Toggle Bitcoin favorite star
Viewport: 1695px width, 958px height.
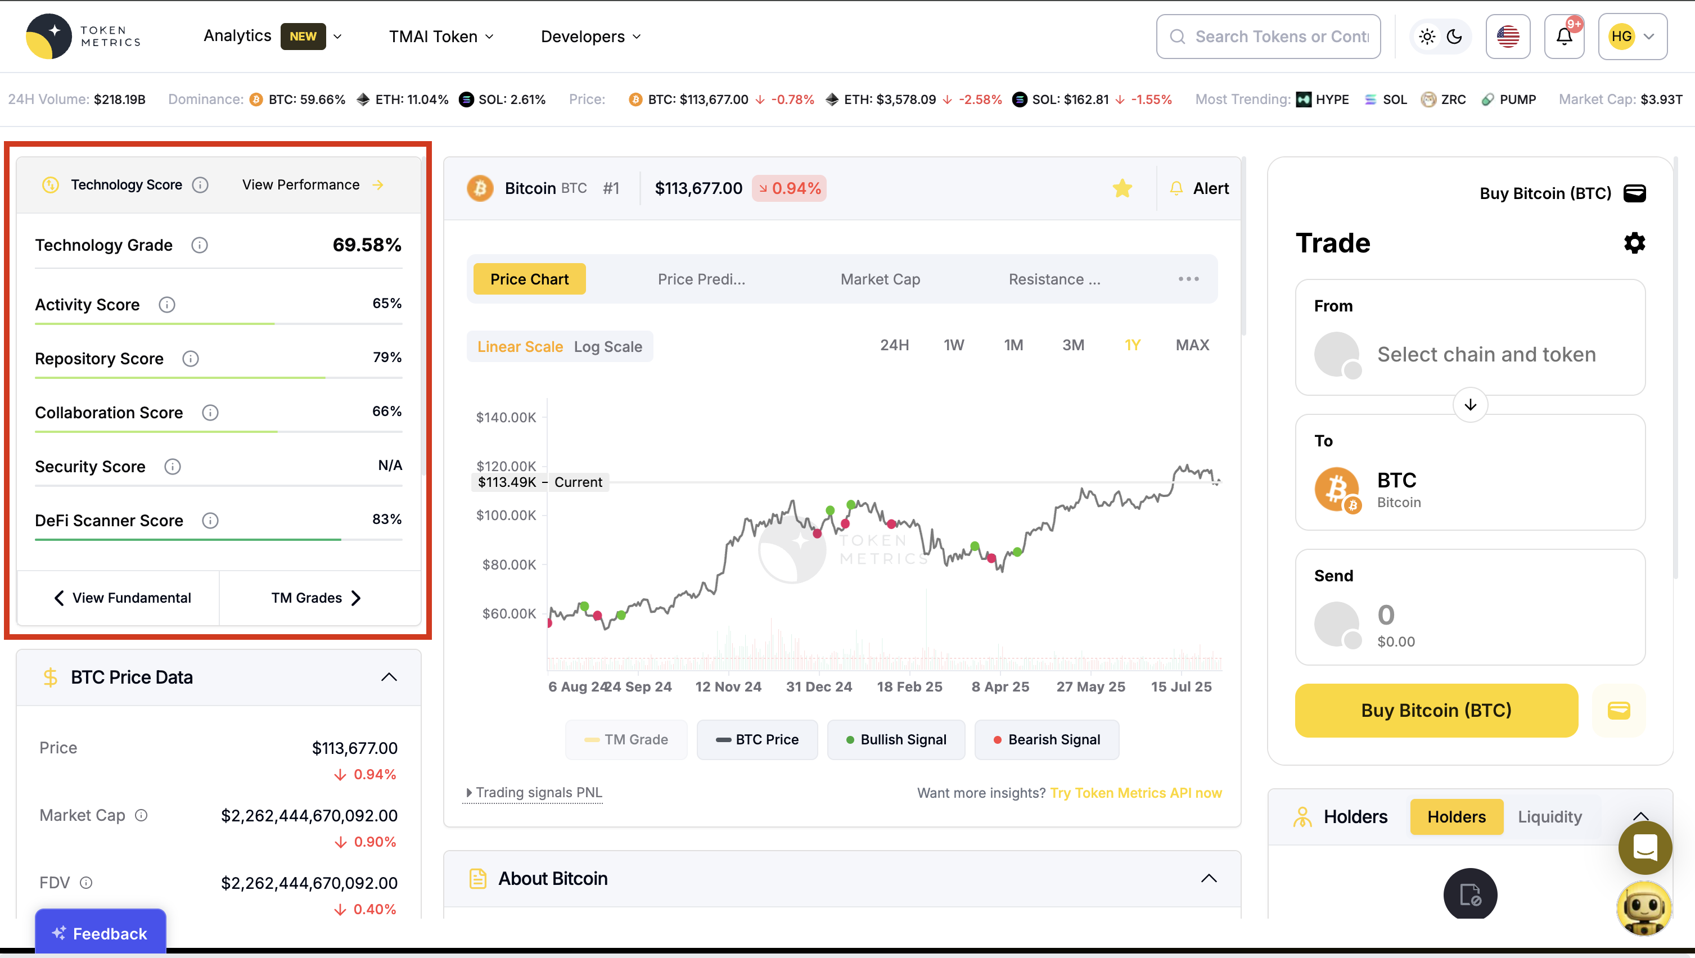click(x=1123, y=189)
